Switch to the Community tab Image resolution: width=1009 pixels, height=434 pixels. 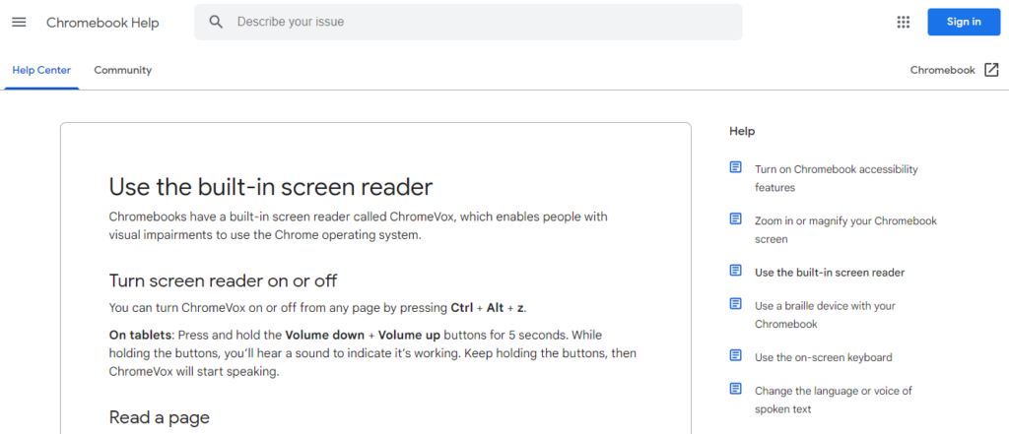point(123,70)
